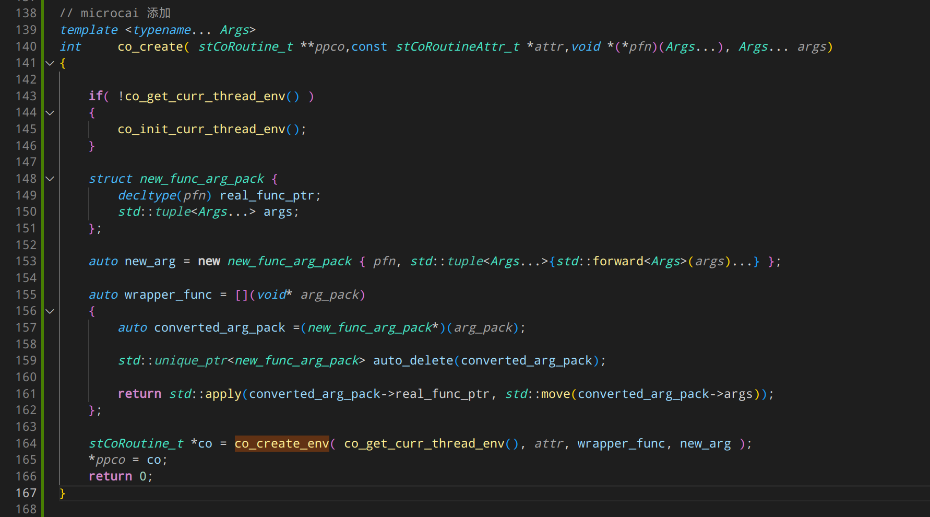Click 'wrapper_func' argument on line 164
The width and height of the screenshot is (930, 517).
coord(621,443)
